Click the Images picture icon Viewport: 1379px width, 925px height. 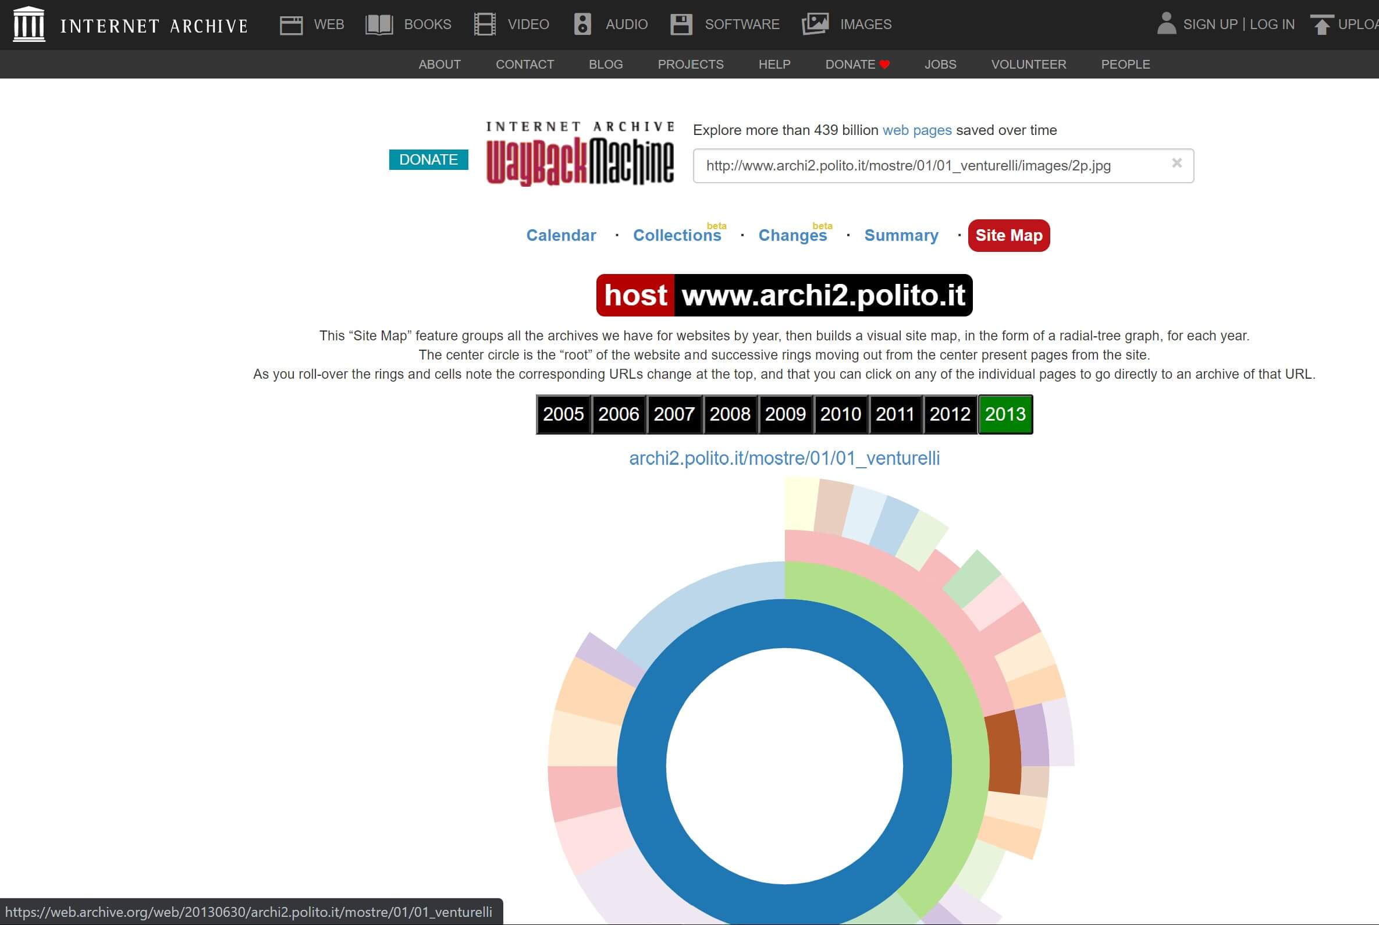pos(815,25)
